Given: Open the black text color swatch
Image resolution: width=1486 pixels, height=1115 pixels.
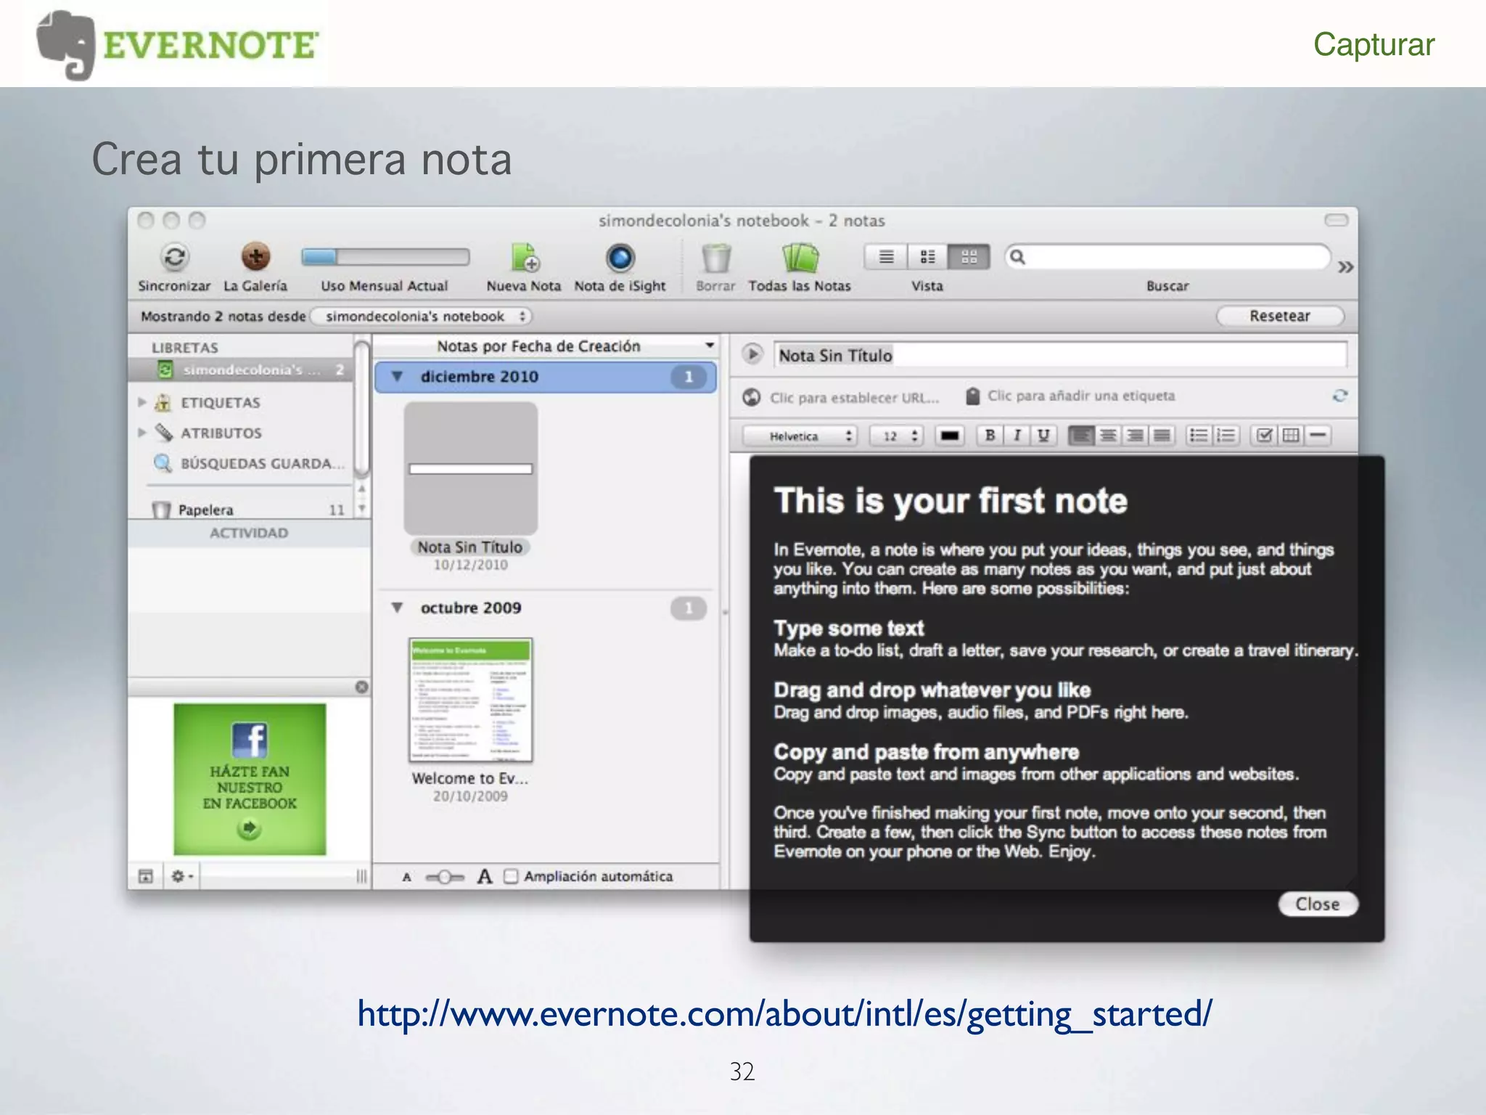Looking at the screenshot, I should point(949,436).
